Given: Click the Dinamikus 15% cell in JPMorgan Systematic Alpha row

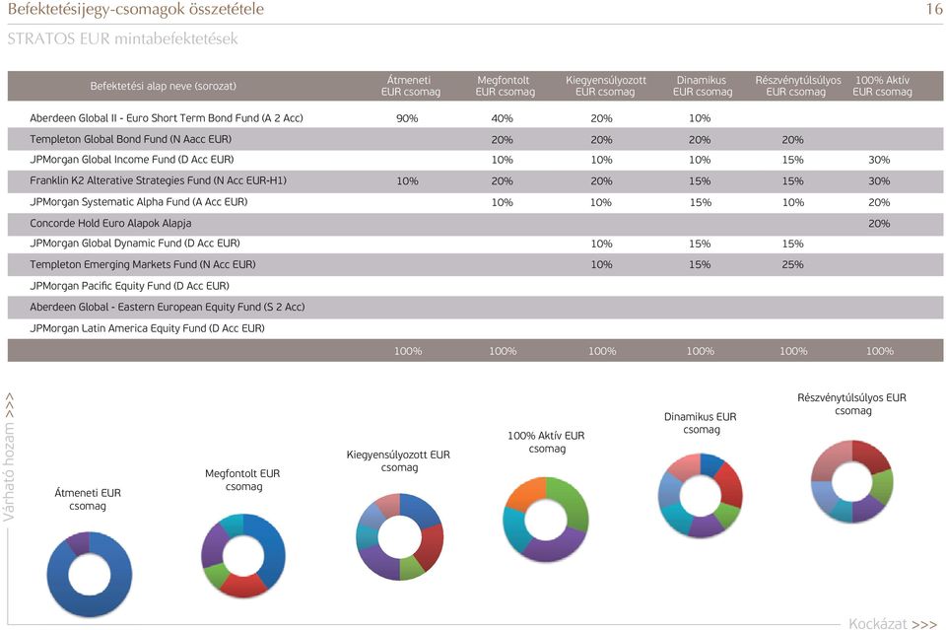Looking at the screenshot, I should pyautogui.click(x=701, y=202).
